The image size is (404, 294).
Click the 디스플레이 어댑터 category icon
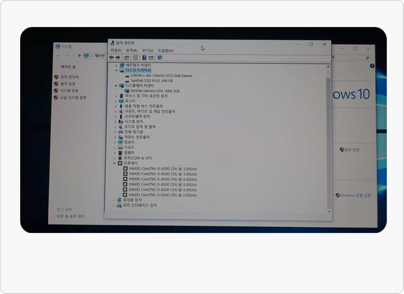pos(122,86)
